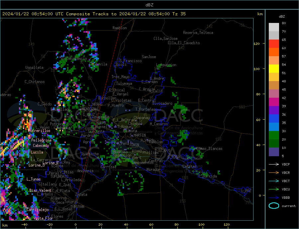Click the cyan VBCT arrow in legend
The image size is (299, 229).
point(274,181)
